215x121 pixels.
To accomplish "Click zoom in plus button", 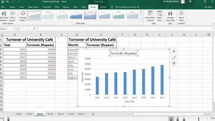I will [208, 118].
